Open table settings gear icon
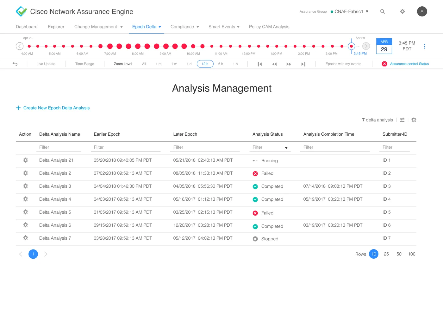The height and width of the screenshot is (317, 443). click(x=414, y=120)
